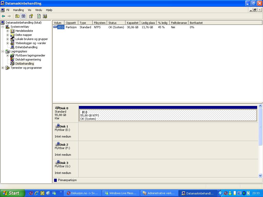Select Datamaskinbehandling (lokal) root node
Screen dimensions: 263x197
pyautogui.click(x=23, y=23)
